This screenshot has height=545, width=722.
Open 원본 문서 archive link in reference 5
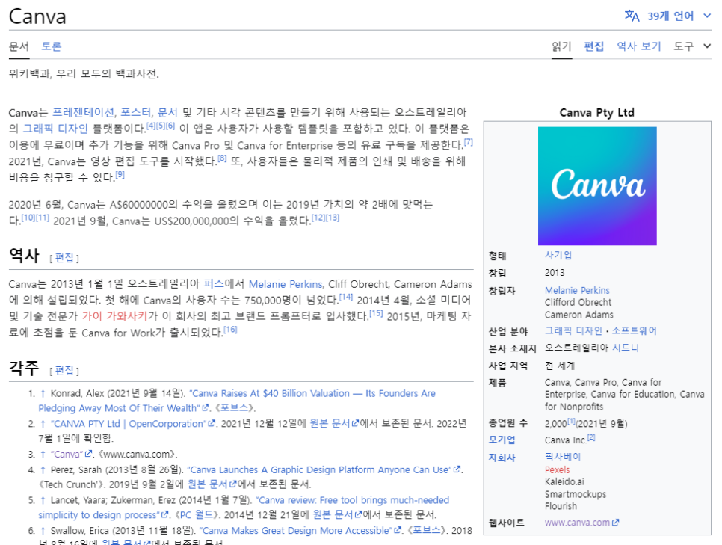[x=333, y=514]
